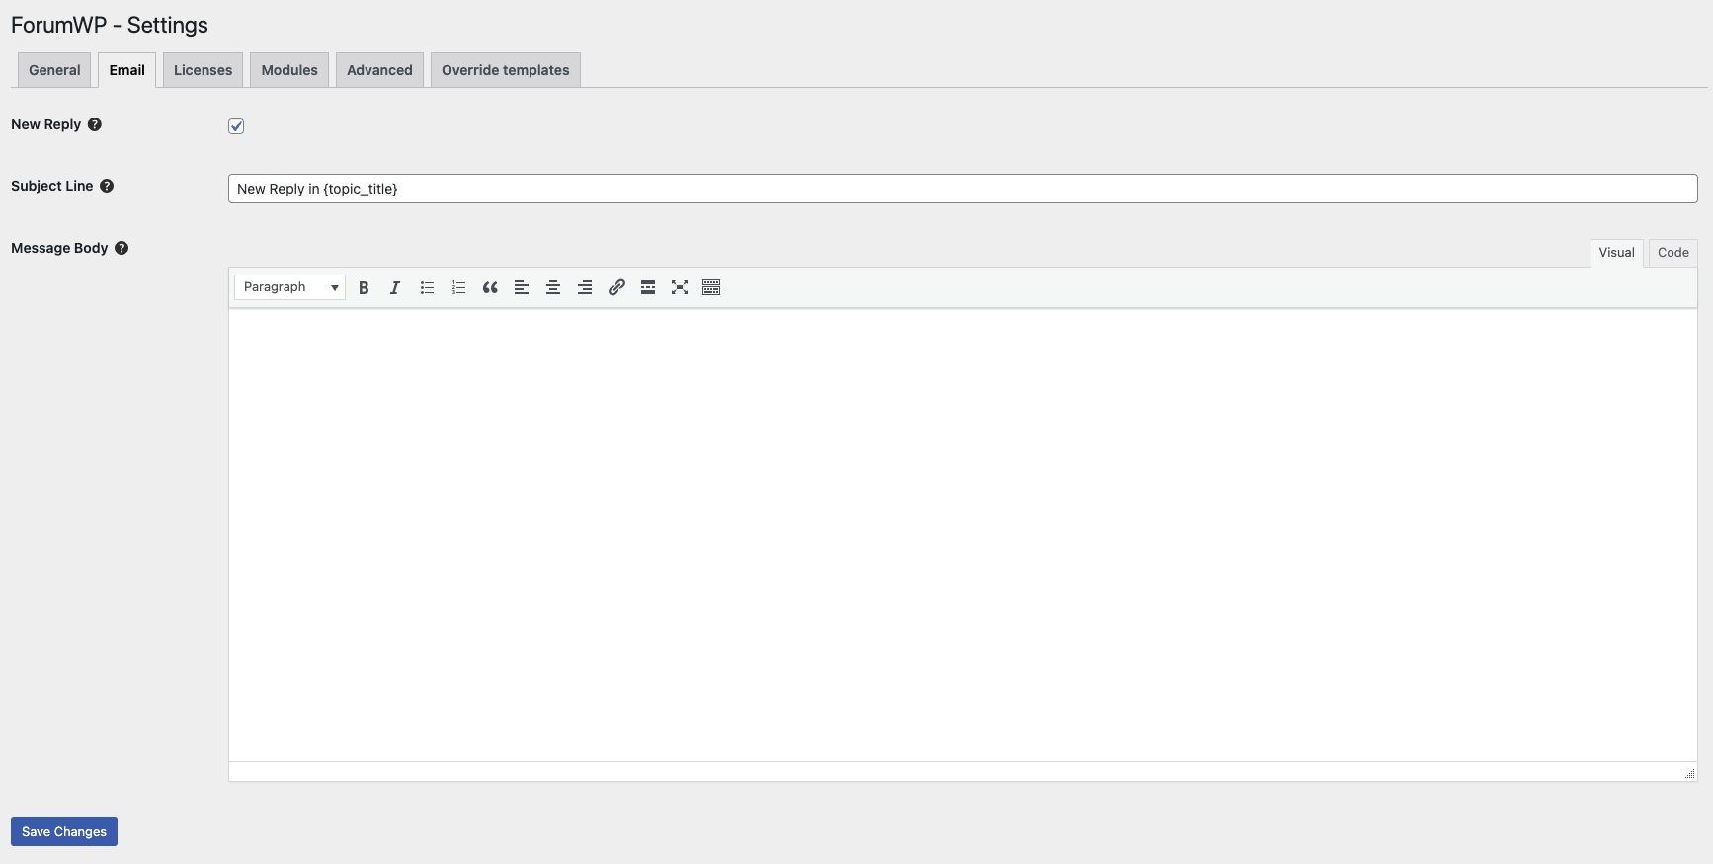The width and height of the screenshot is (1713, 864).
Task: Switch to the Code editor tab
Action: (1672, 253)
